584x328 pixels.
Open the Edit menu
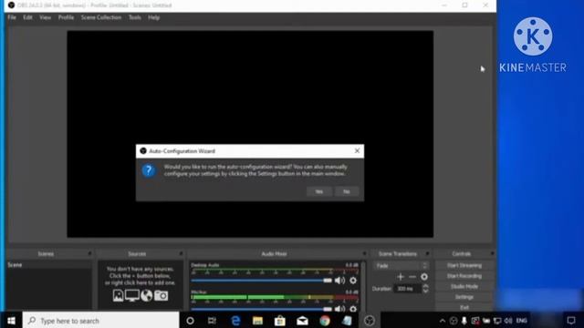(x=27, y=17)
